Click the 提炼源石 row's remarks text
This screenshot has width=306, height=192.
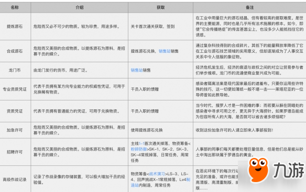click(249, 27)
